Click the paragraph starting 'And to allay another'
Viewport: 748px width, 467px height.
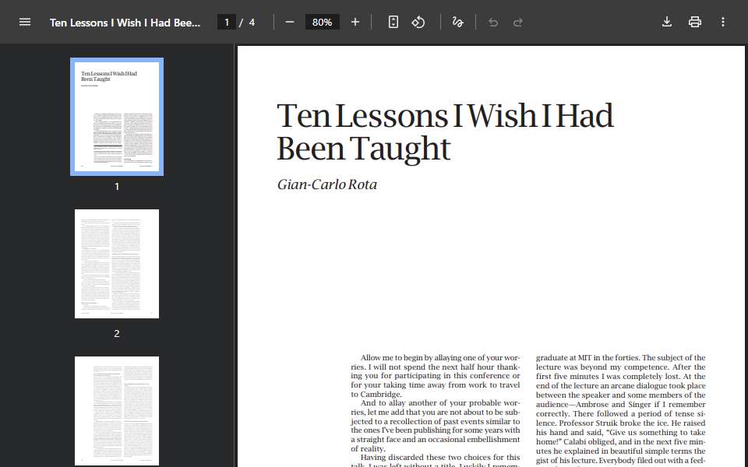click(435, 426)
